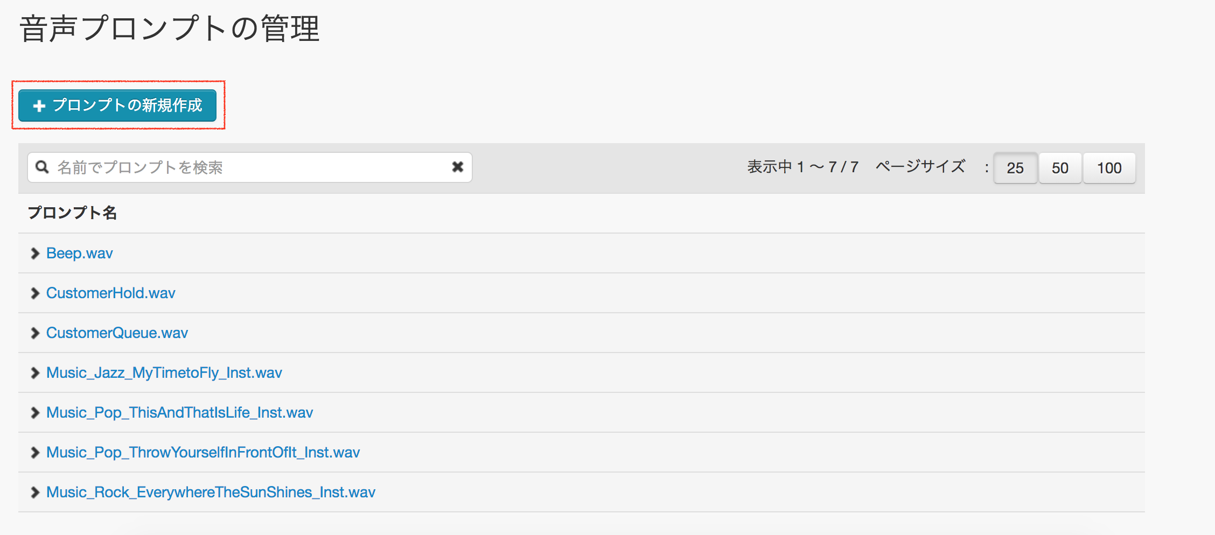Expand the Music_Rock_EverywhereTheSunShines_Inst.wav row chevron

(35, 492)
